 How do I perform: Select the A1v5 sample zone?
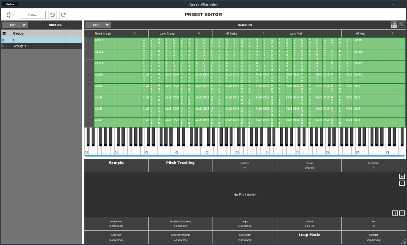[168, 100]
